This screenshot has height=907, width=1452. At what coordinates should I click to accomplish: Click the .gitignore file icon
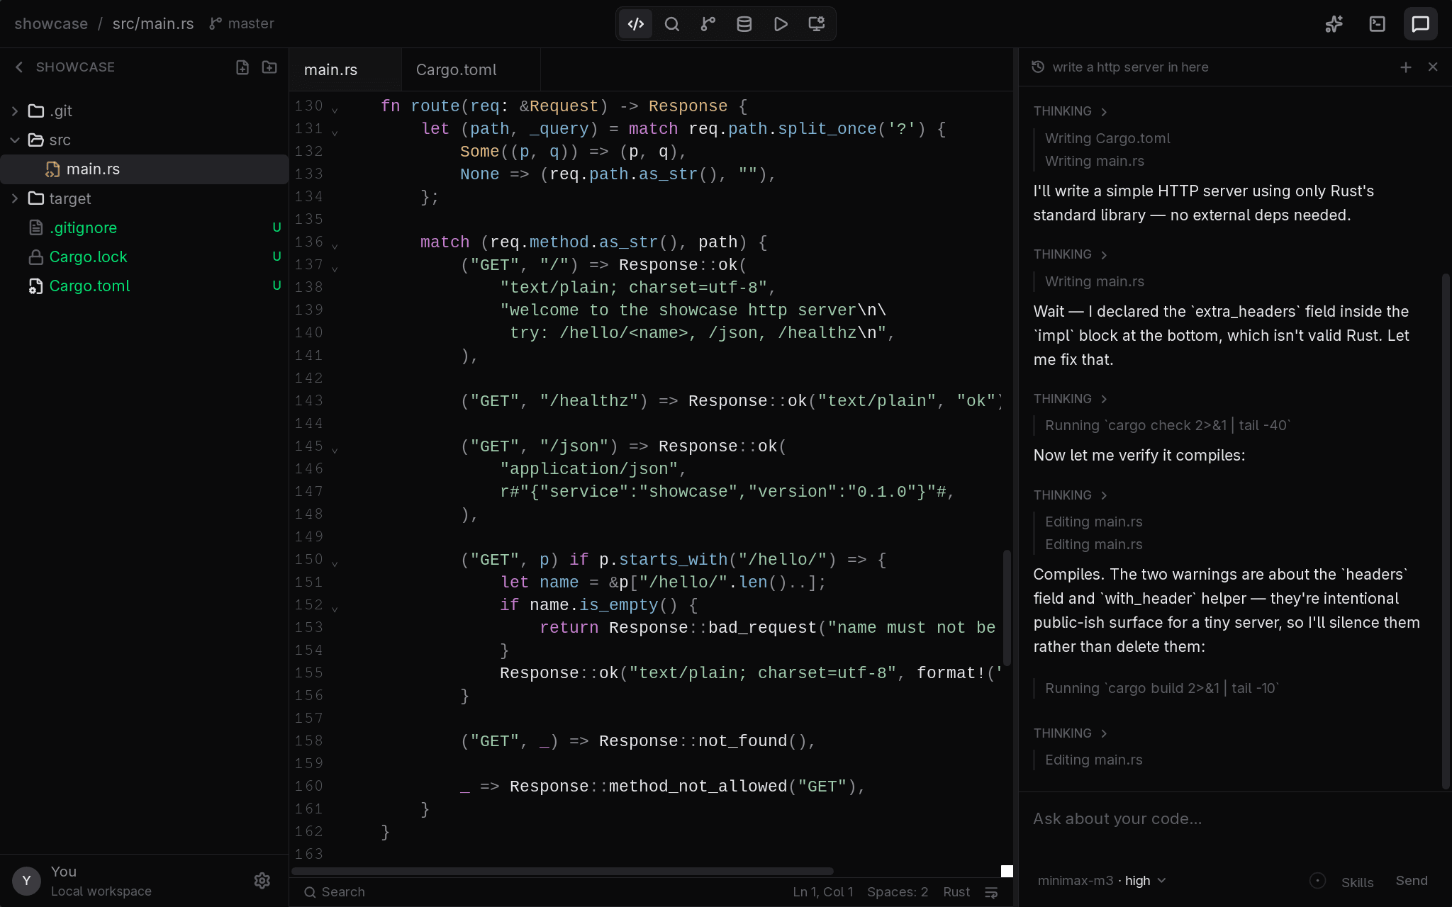35,227
